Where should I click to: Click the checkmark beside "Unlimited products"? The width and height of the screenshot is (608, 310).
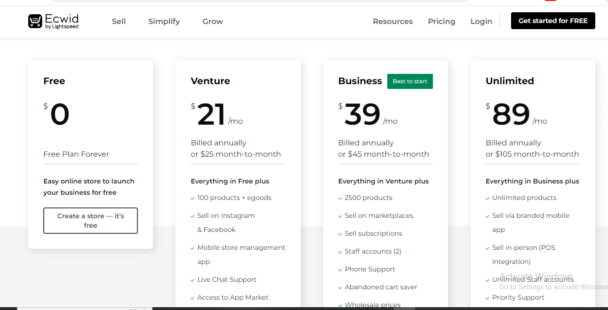pyautogui.click(x=488, y=199)
